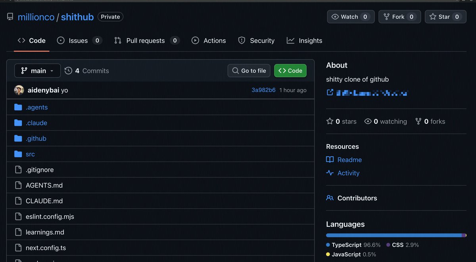Open the .agents folder

36,107
